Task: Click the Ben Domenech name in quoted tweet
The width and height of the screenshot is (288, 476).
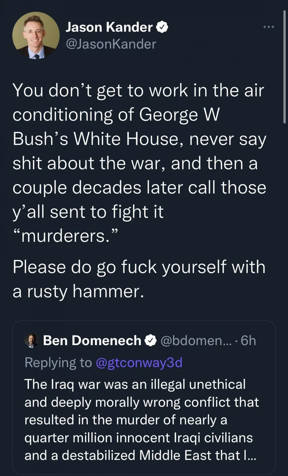Action: click(92, 341)
